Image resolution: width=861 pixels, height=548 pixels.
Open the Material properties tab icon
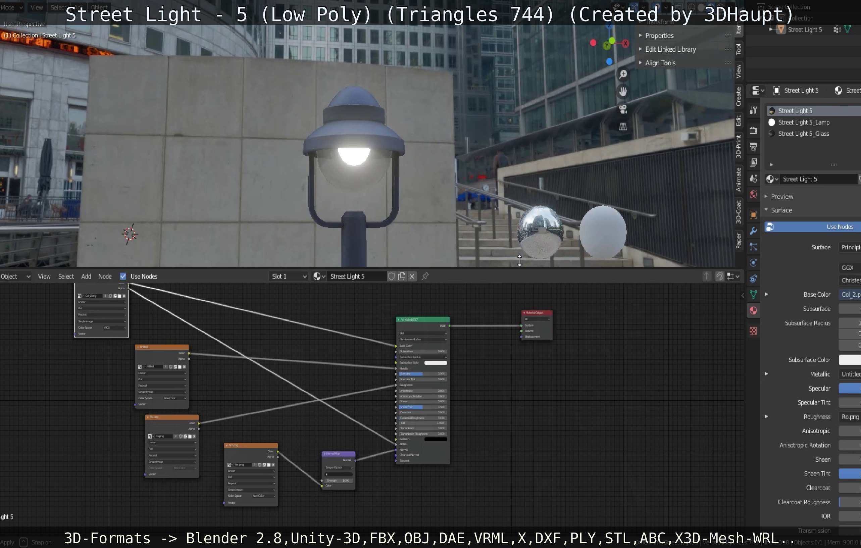[x=753, y=310]
